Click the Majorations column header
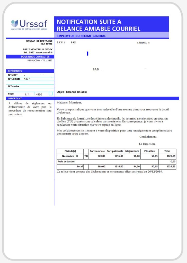The height and width of the screenshot is (263, 187). (x=132, y=151)
